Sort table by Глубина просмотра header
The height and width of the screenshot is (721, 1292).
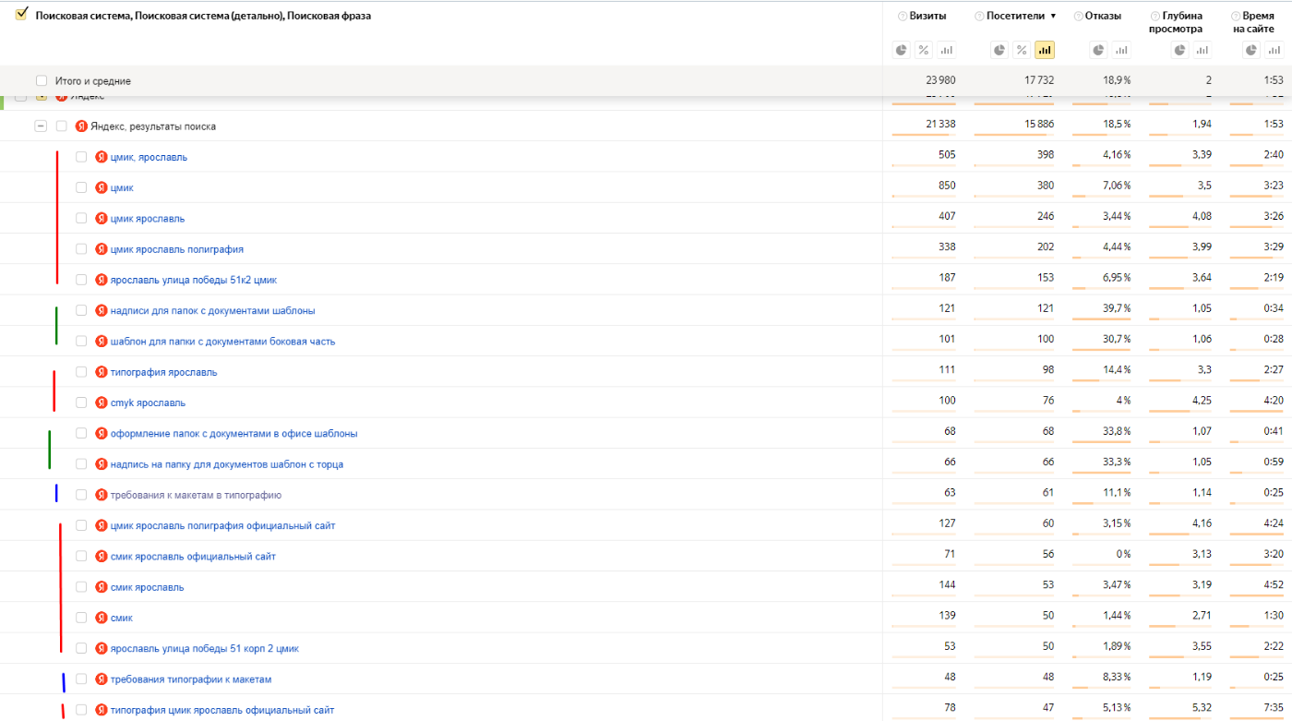point(1176,22)
